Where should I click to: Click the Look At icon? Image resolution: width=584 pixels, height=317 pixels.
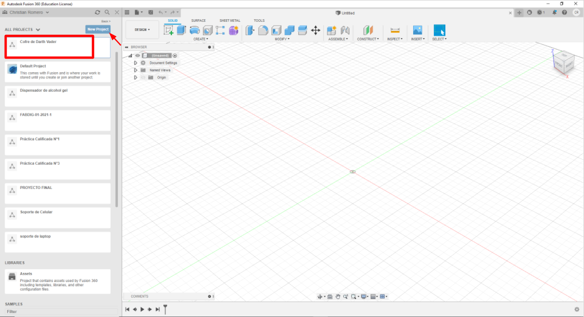point(330,297)
